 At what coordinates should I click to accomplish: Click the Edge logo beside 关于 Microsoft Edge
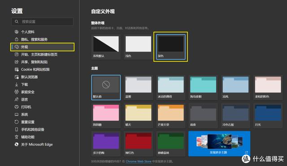coord(17,145)
